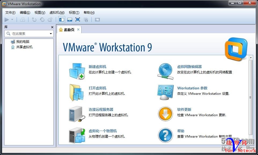Click the search magnifier icon in library
This screenshot has width=258, height=155.
pos(8,34)
